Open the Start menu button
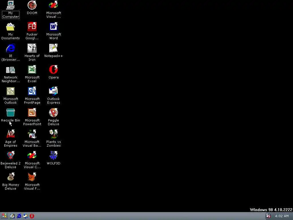Image resolution: width=293 pixels, height=220 pixels. 4,216
